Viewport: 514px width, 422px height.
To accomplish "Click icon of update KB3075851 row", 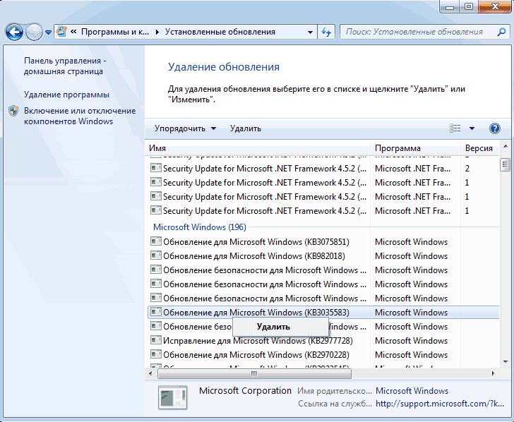I will click(156, 242).
